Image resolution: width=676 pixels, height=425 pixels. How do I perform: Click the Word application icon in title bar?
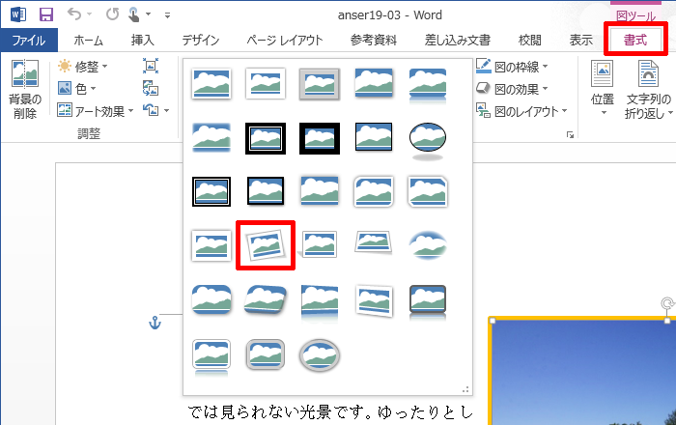[x=18, y=14]
